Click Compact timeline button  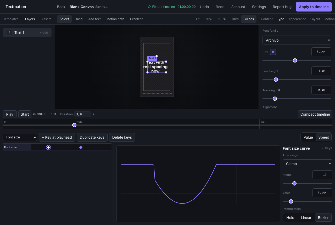[315, 114]
